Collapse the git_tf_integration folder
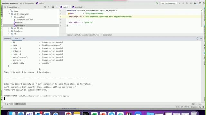The height and width of the screenshot is (115, 206). (x=9, y=14)
